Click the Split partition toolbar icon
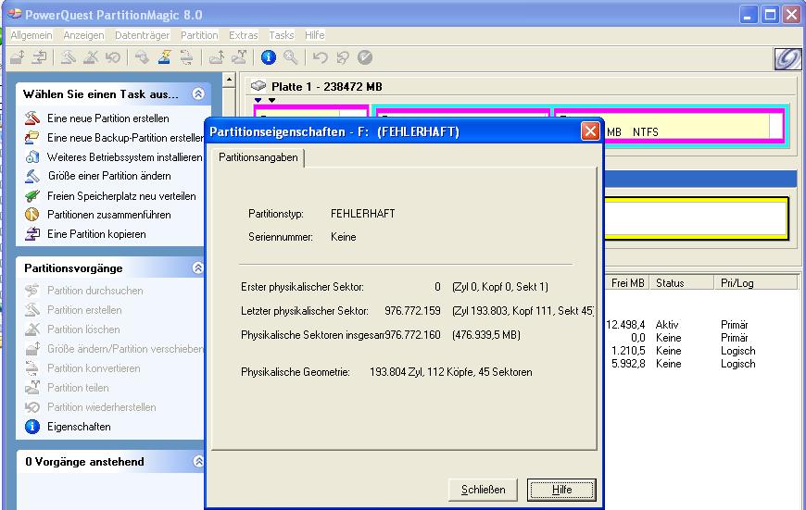Image resolution: width=806 pixels, height=510 pixels. (239, 57)
